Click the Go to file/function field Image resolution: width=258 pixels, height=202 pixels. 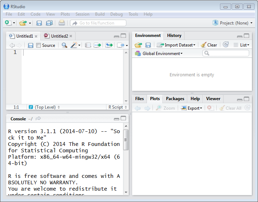coord(98,23)
